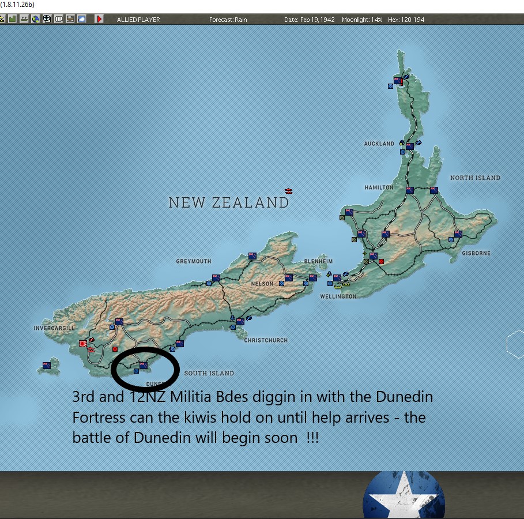The height and width of the screenshot is (519, 524).
Task: Click the HAMILTON map label
Action: tap(379, 187)
